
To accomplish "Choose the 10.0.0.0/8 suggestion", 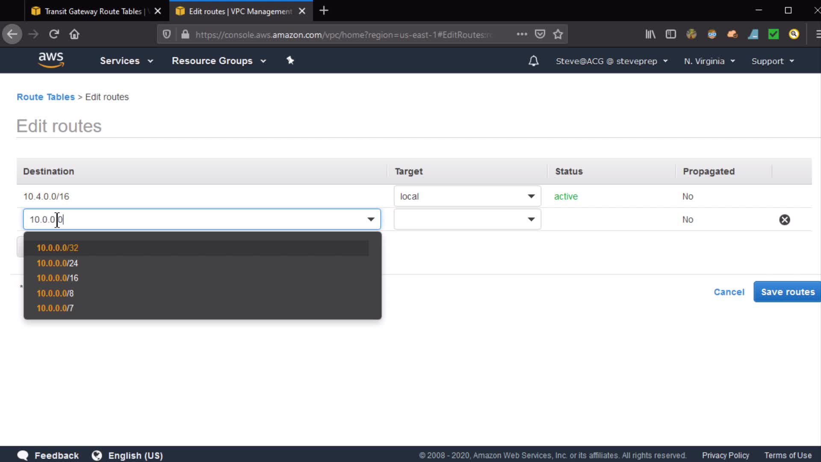I will point(55,293).
